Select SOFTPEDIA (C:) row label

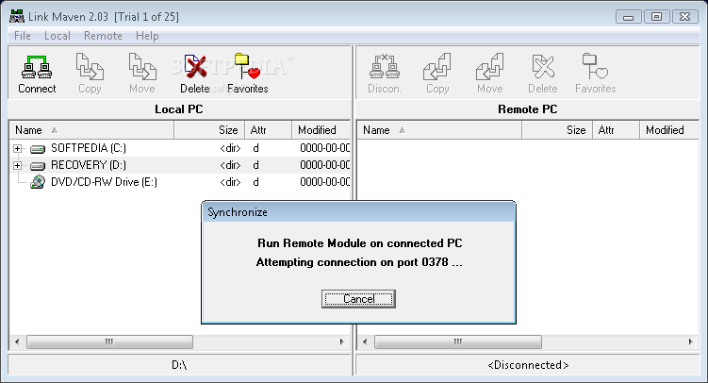point(89,148)
